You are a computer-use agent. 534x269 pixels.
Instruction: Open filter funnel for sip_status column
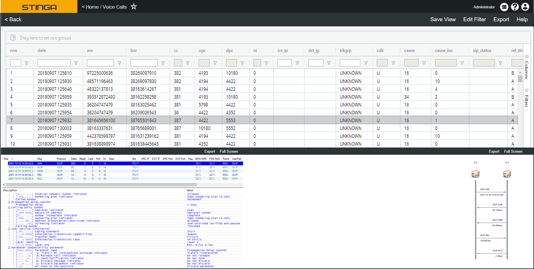500,63
